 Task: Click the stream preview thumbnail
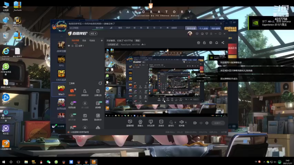(166, 82)
